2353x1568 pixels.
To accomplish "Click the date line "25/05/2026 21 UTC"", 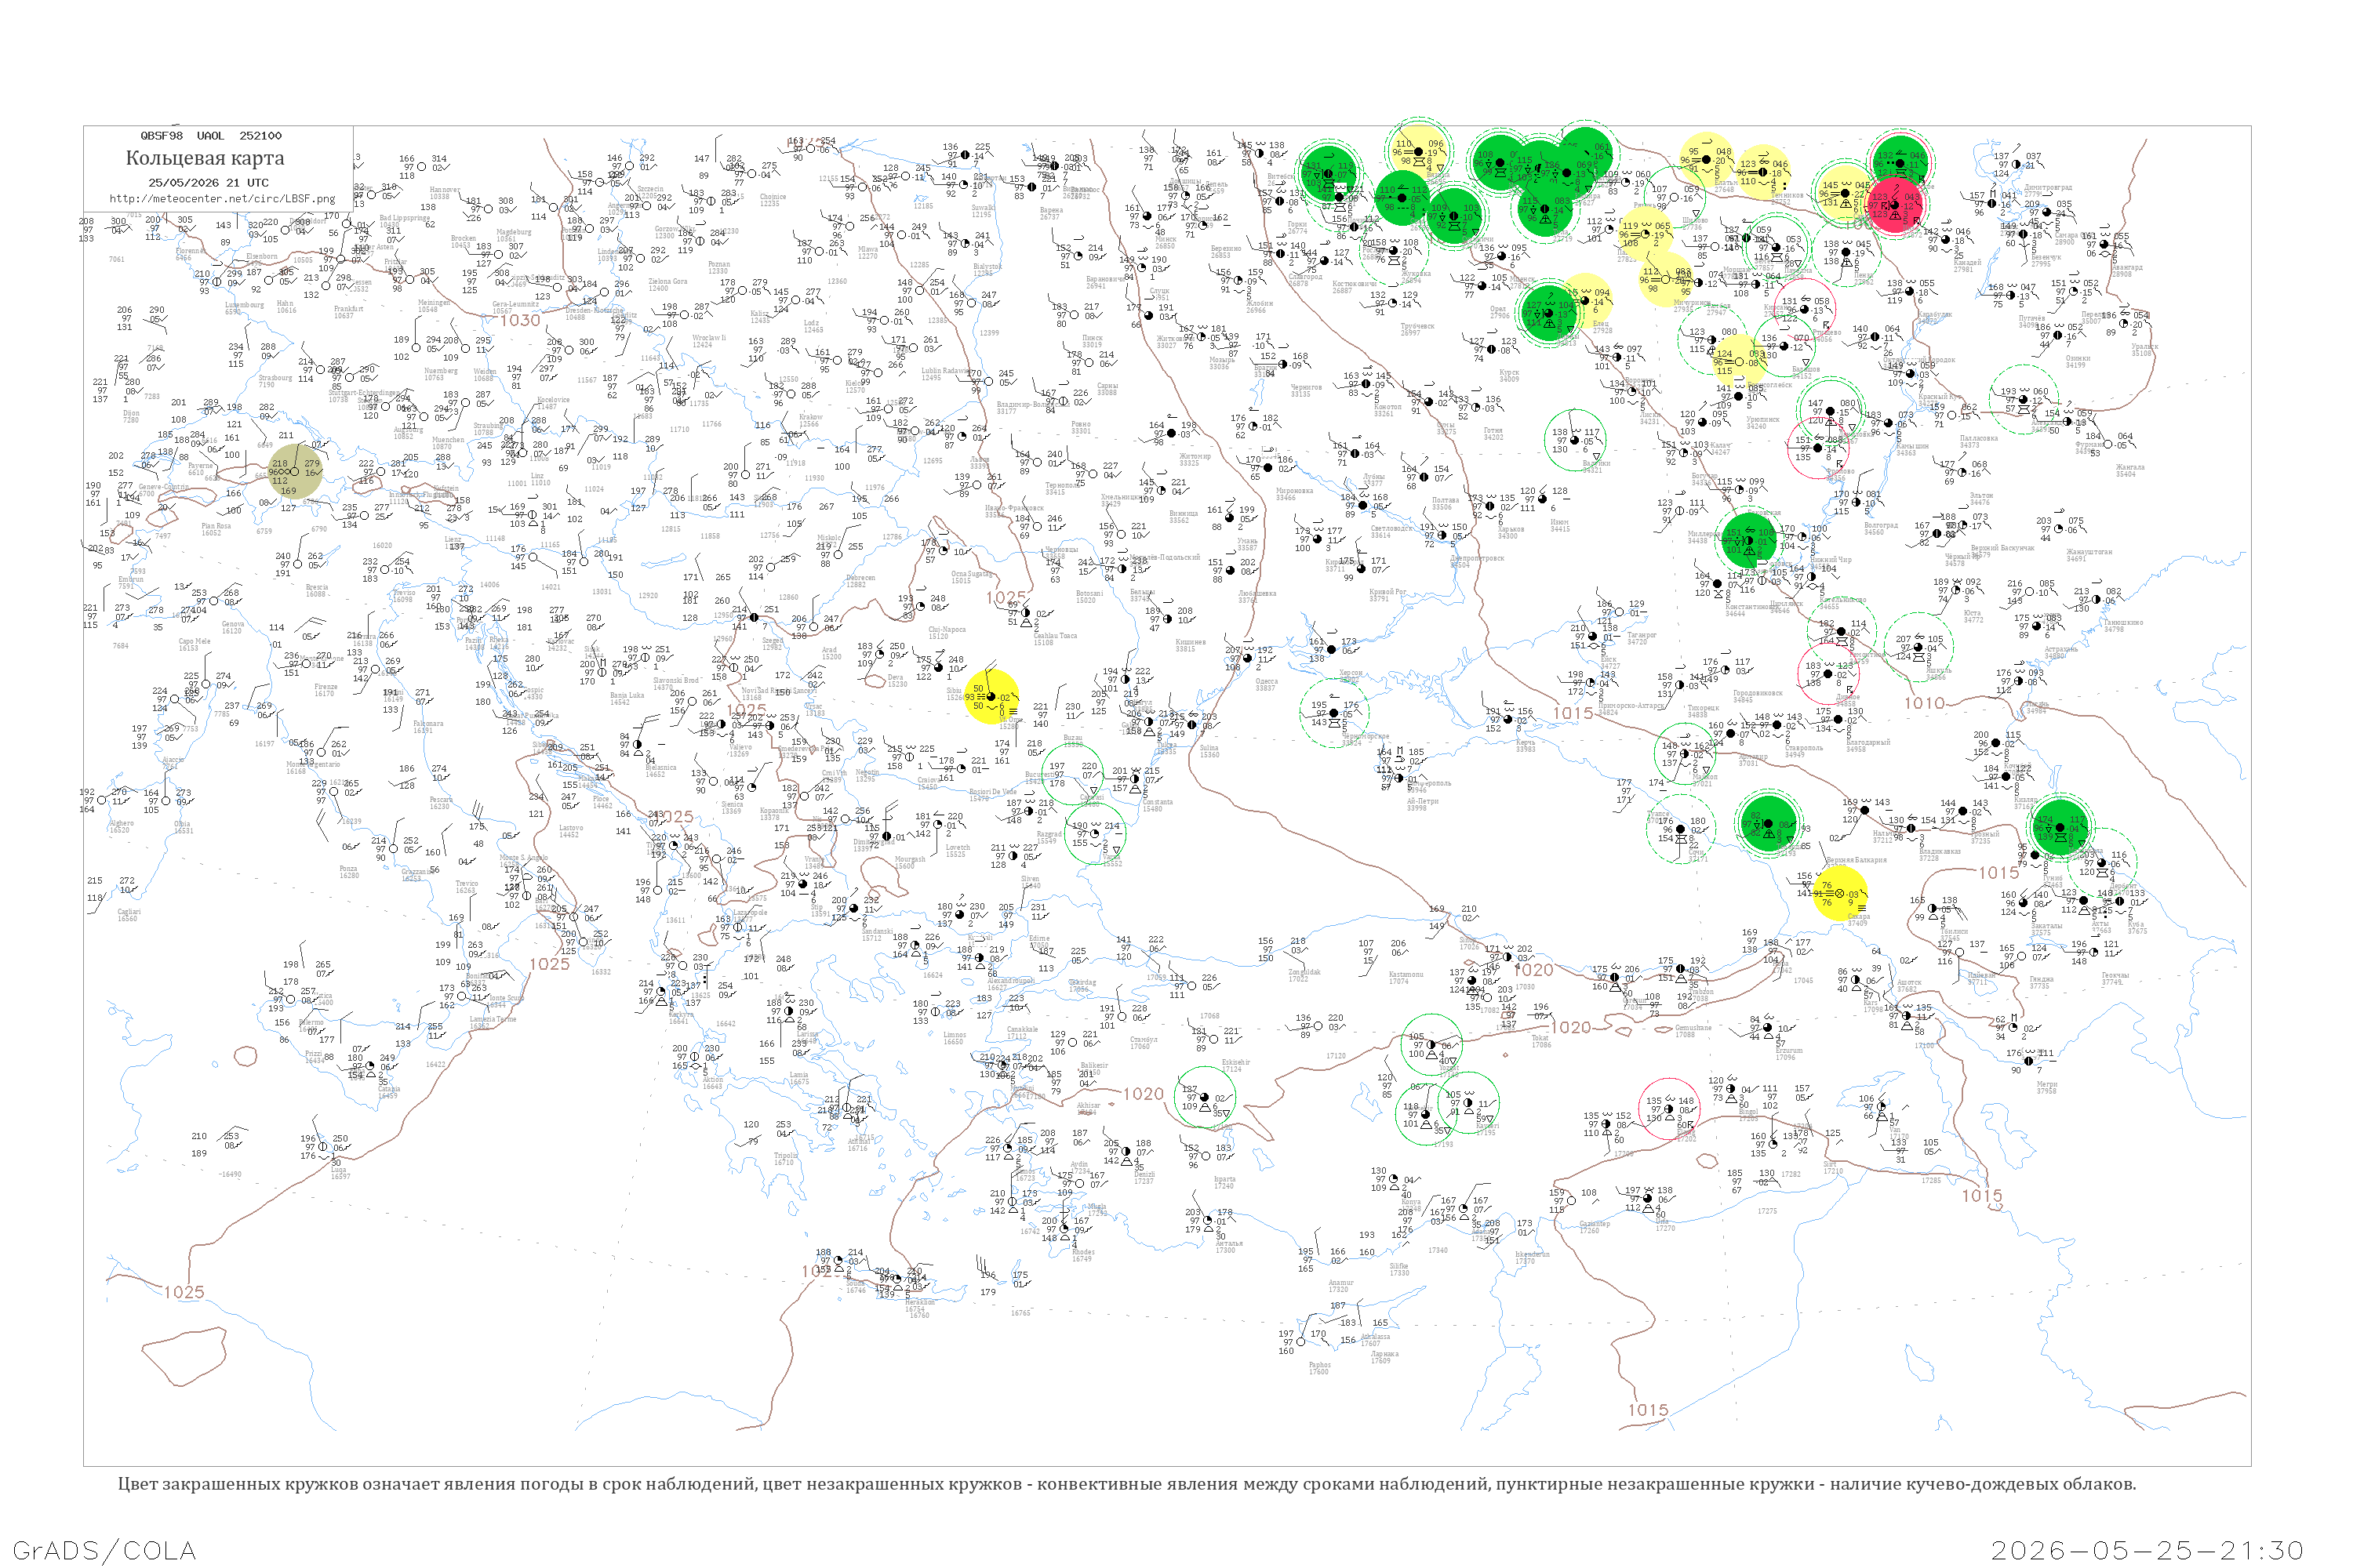I will click(x=208, y=183).
